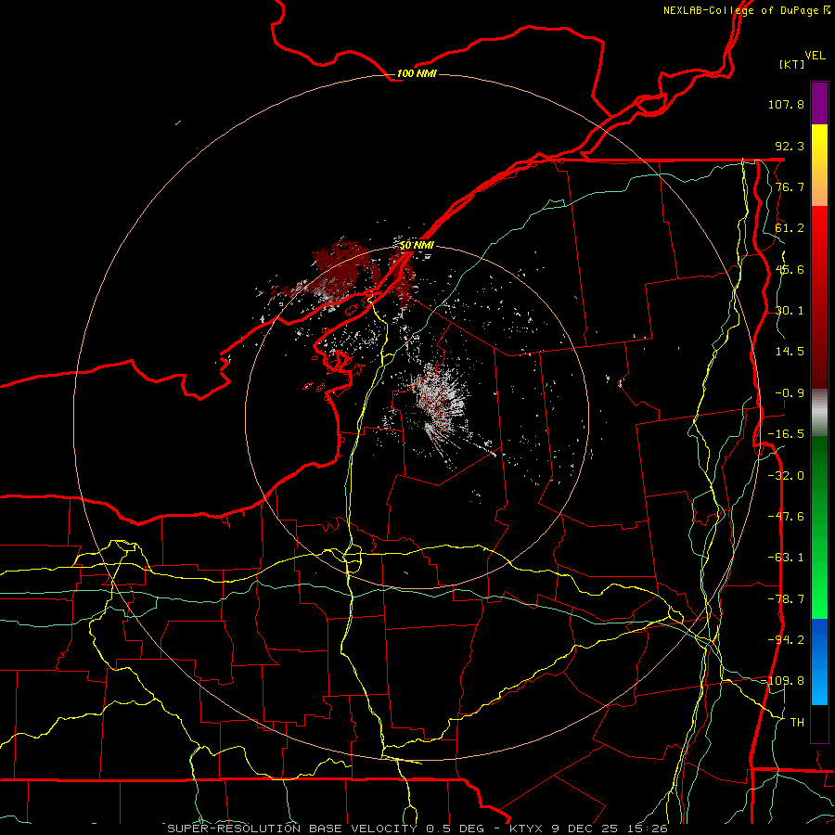
Task: Click the TH label on legend
Action: (797, 723)
